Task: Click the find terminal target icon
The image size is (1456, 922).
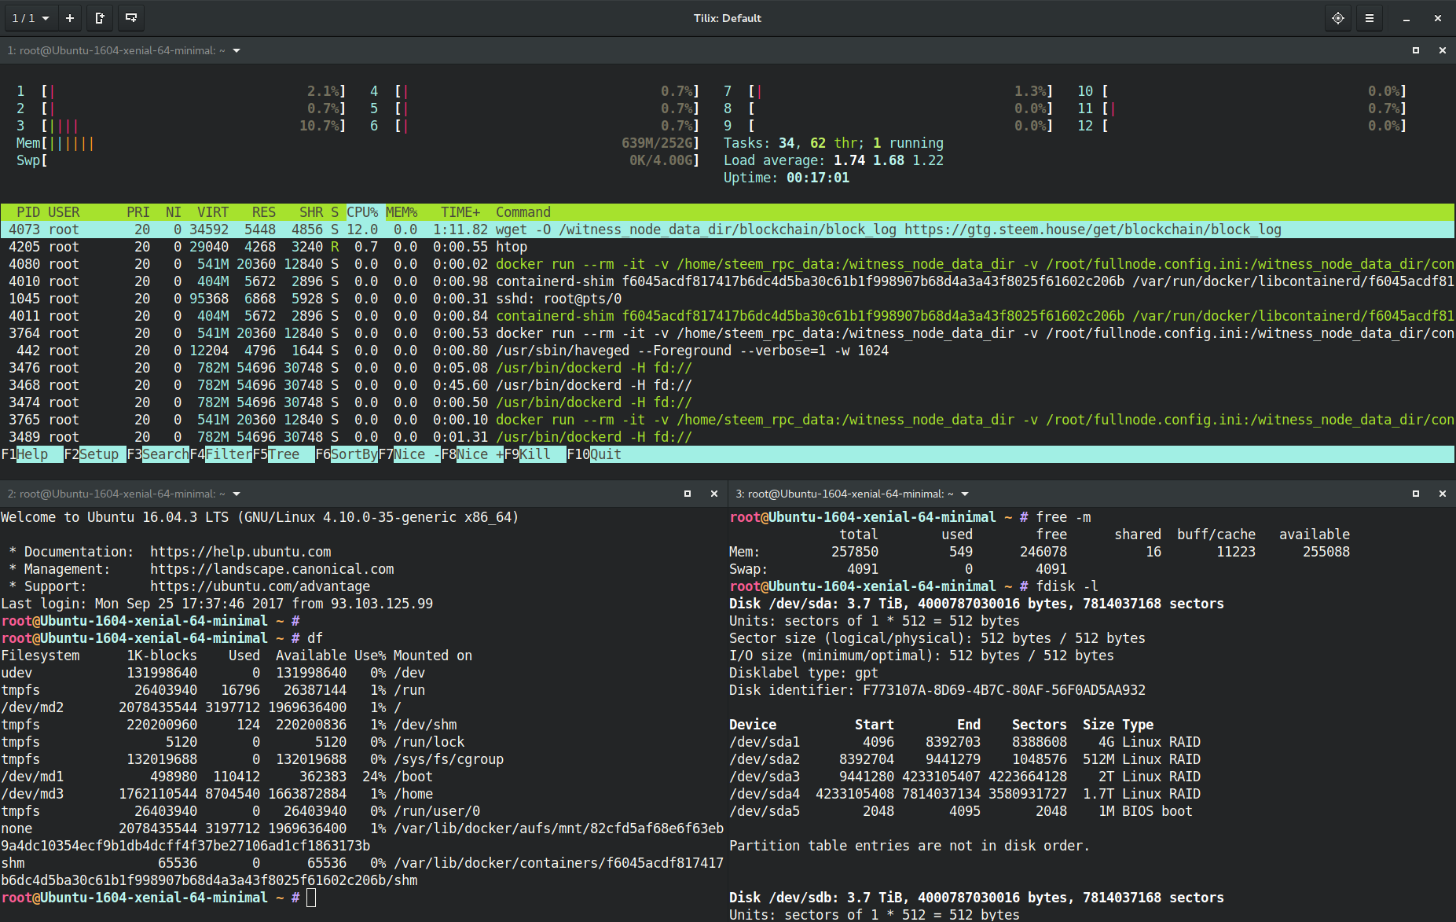Action: pyautogui.click(x=1338, y=18)
